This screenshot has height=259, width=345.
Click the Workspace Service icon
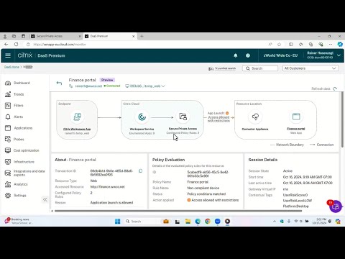(142, 117)
